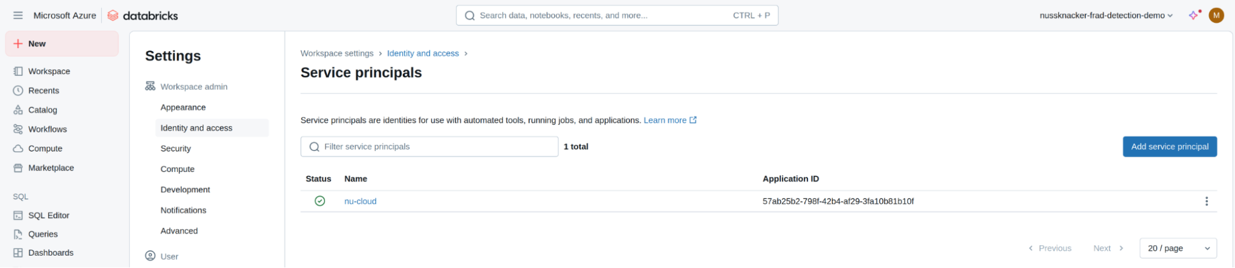1235x268 pixels.
Task: Open Development settings
Action: click(x=185, y=190)
